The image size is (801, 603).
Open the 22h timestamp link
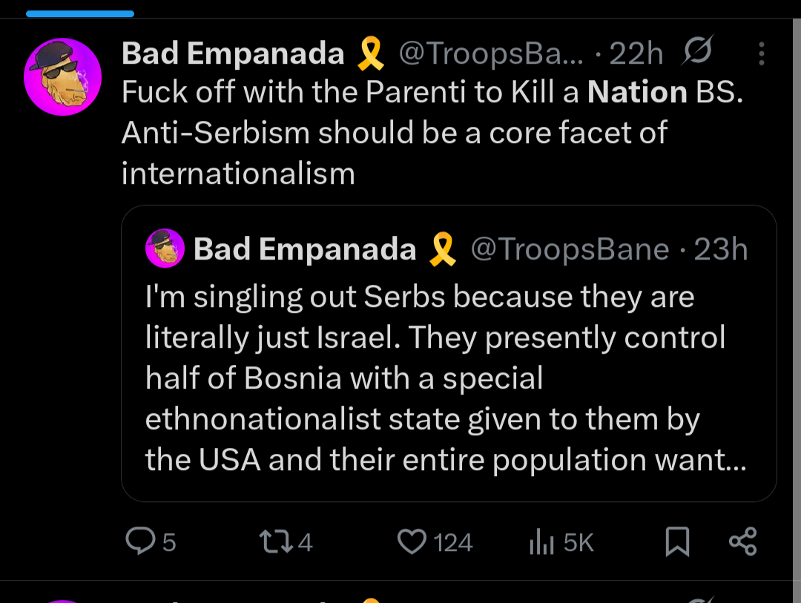(636, 53)
